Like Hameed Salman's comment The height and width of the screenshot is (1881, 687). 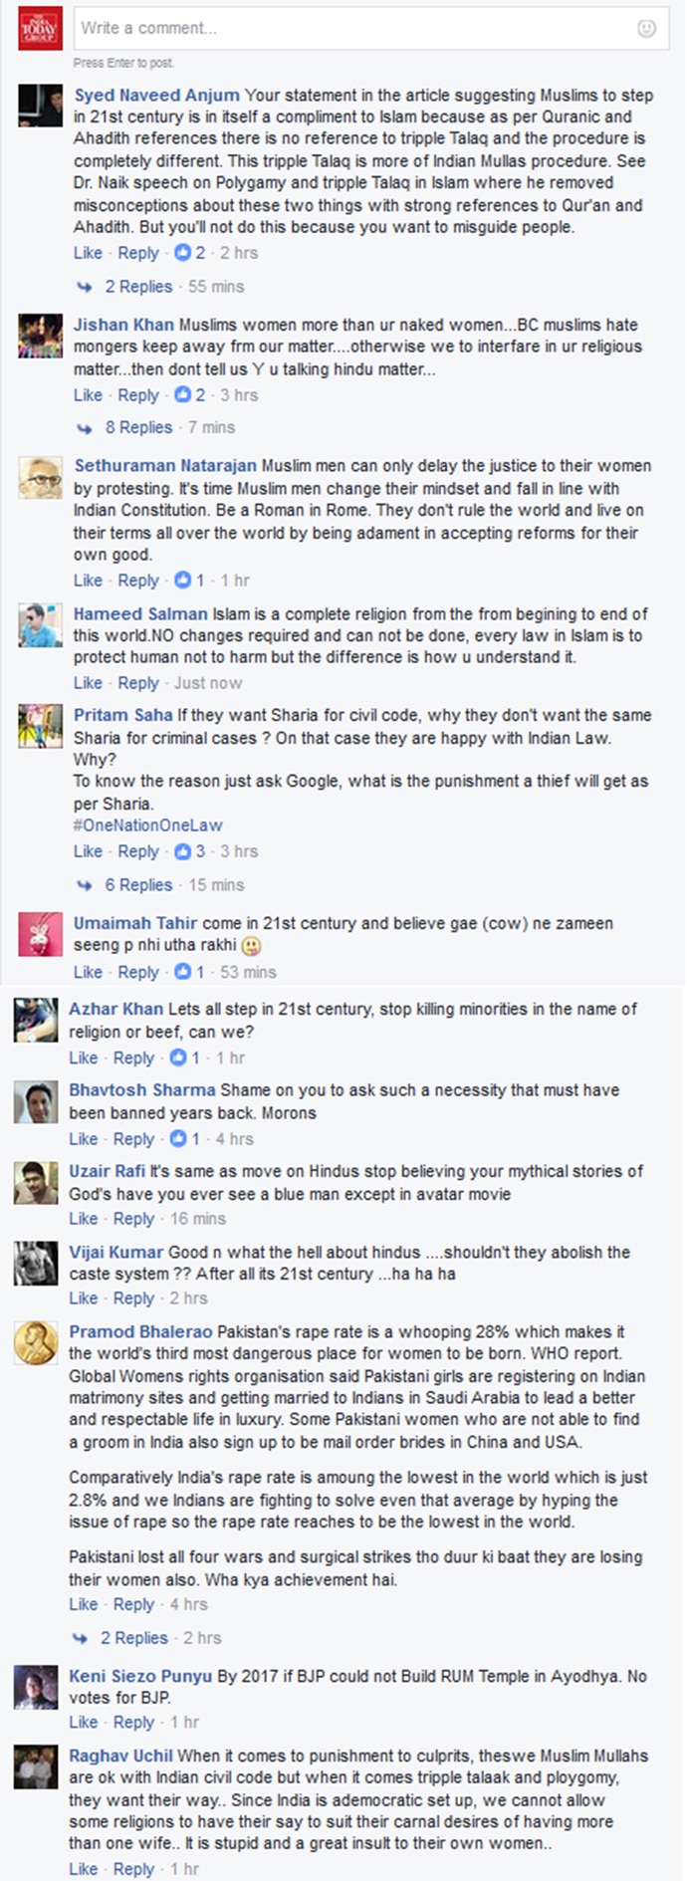(88, 683)
